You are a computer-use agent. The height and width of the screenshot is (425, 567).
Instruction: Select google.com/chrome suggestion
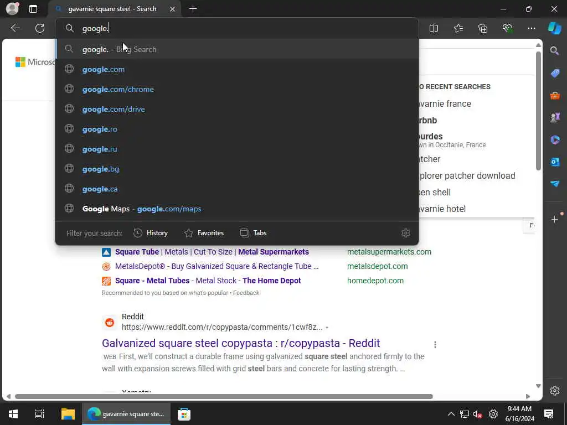(237, 89)
